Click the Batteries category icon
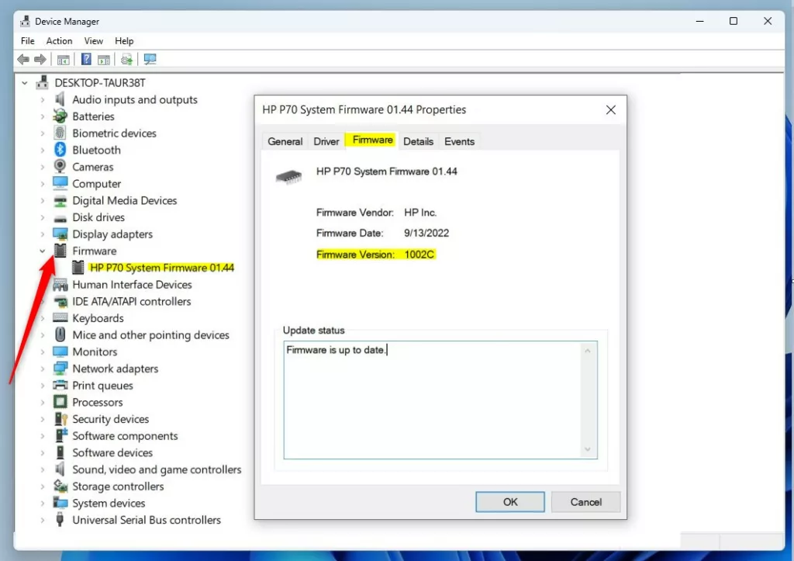Image resolution: width=794 pixels, height=561 pixels. pos(60,116)
